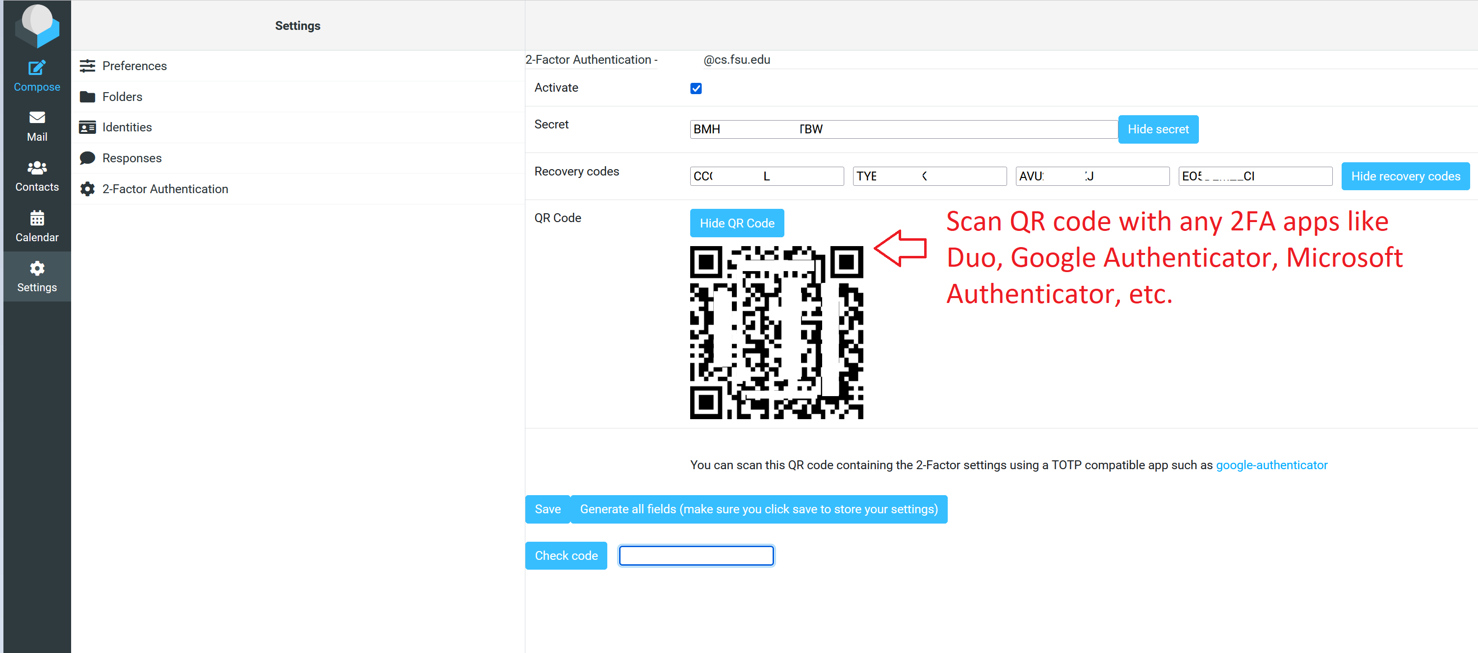Screen dimensions: 1478x653
Task: Open the Compose pencil icon
Action: point(37,68)
